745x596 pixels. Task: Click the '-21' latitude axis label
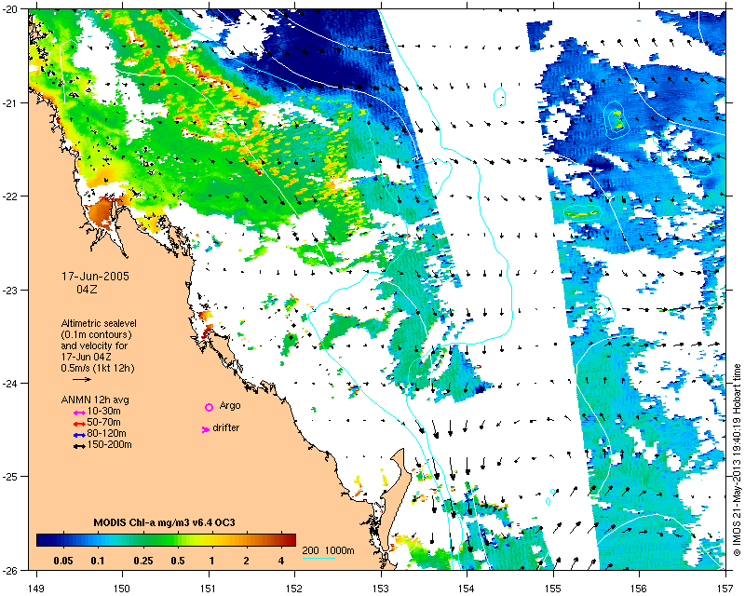coord(10,103)
